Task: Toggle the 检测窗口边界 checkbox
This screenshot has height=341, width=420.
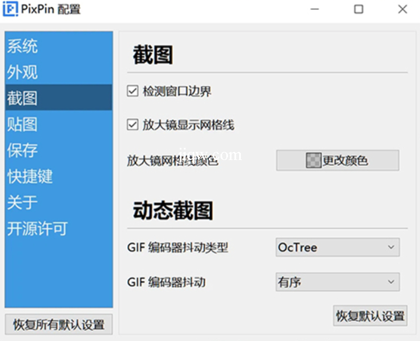Action: pyautogui.click(x=133, y=91)
